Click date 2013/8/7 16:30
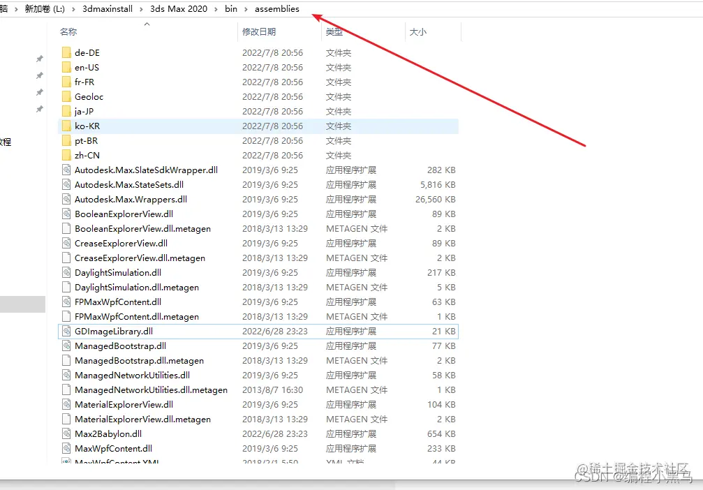Image resolution: width=703 pixels, height=490 pixels. pos(272,390)
